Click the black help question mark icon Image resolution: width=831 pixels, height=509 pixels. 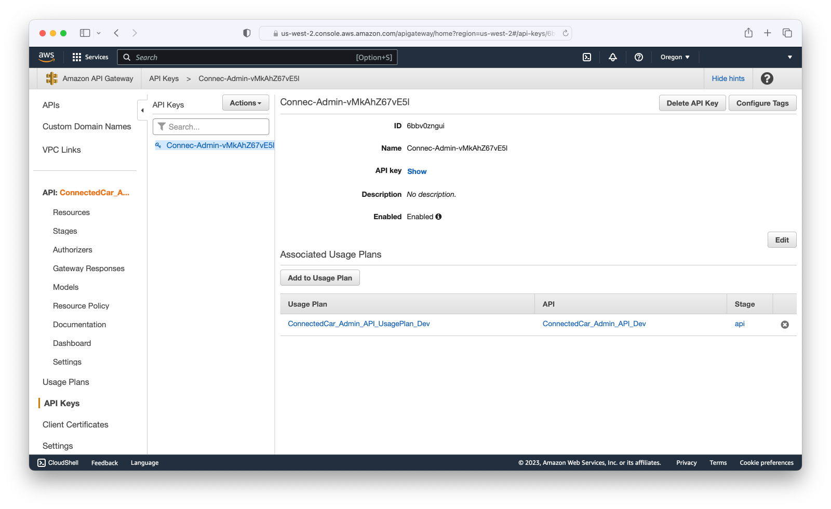(767, 78)
